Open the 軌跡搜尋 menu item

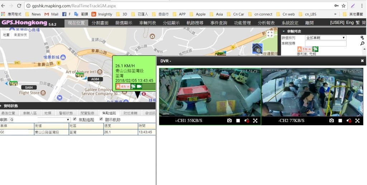tap(195, 23)
